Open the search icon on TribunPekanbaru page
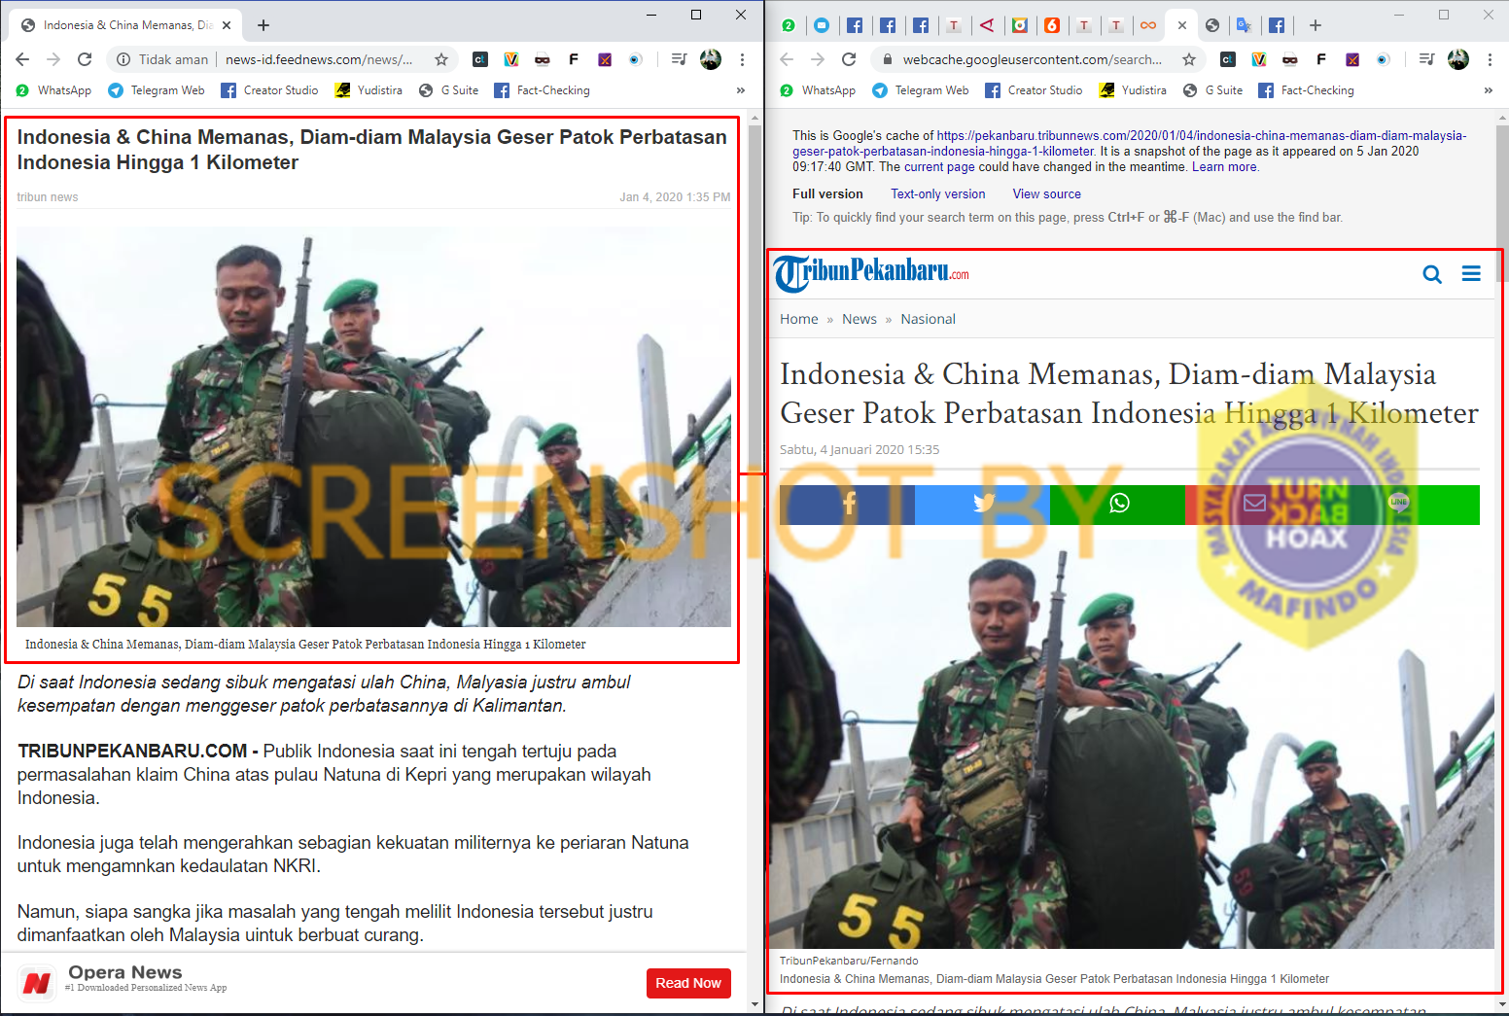The height and width of the screenshot is (1016, 1509). tap(1432, 274)
